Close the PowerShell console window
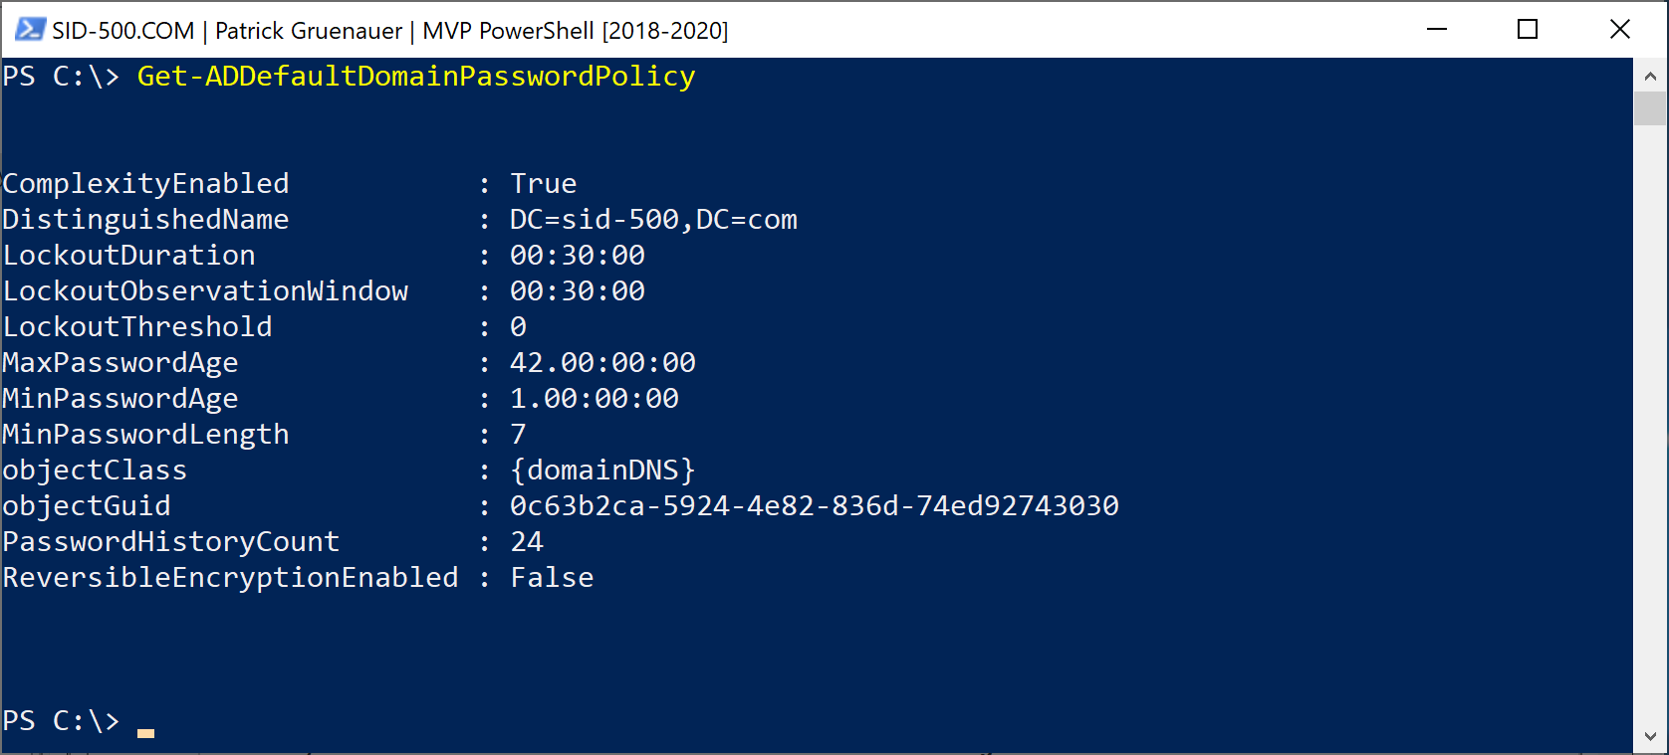Viewport: 1669px width, 755px height. (x=1620, y=30)
